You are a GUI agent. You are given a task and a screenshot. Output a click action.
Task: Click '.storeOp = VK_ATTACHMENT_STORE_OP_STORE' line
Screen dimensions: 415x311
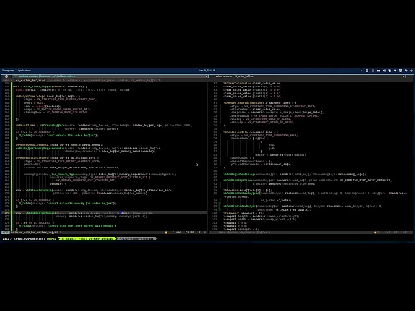click(262, 122)
